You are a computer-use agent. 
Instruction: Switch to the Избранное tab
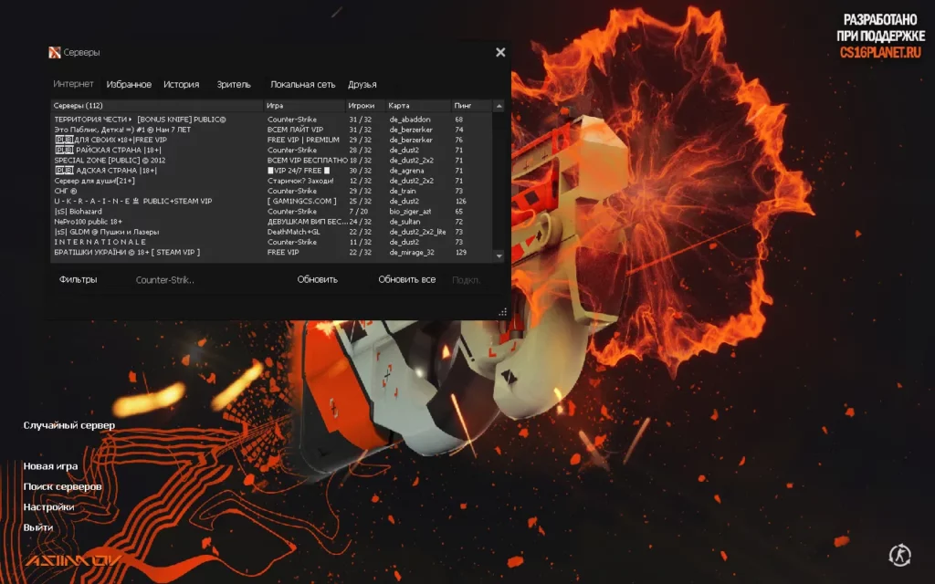click(129, 85)
